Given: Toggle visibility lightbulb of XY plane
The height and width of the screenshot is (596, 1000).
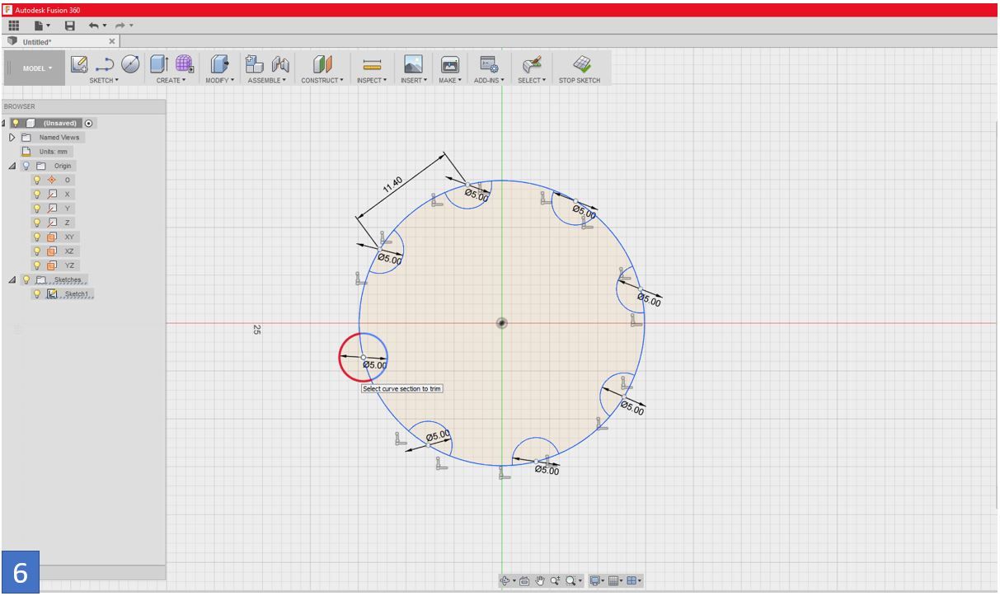Looking at the screenshot, I should (x=36, y=237).
